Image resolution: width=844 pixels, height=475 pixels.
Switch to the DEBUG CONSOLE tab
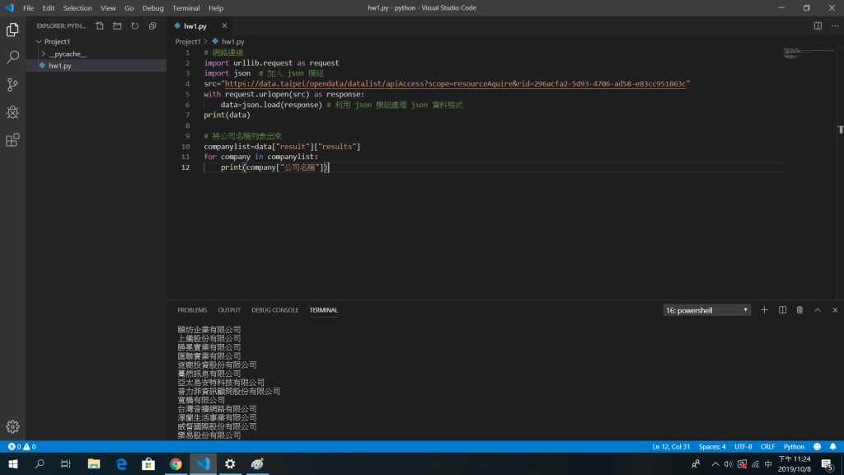click(x=275, y=310)
